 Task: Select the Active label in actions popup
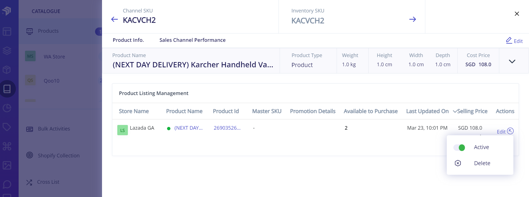481,147
